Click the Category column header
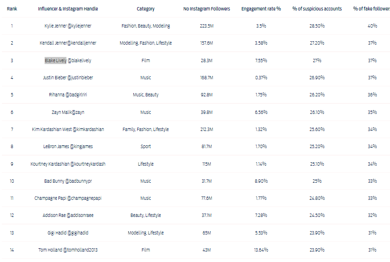This screenshot has width=390, height=262. 146,9
